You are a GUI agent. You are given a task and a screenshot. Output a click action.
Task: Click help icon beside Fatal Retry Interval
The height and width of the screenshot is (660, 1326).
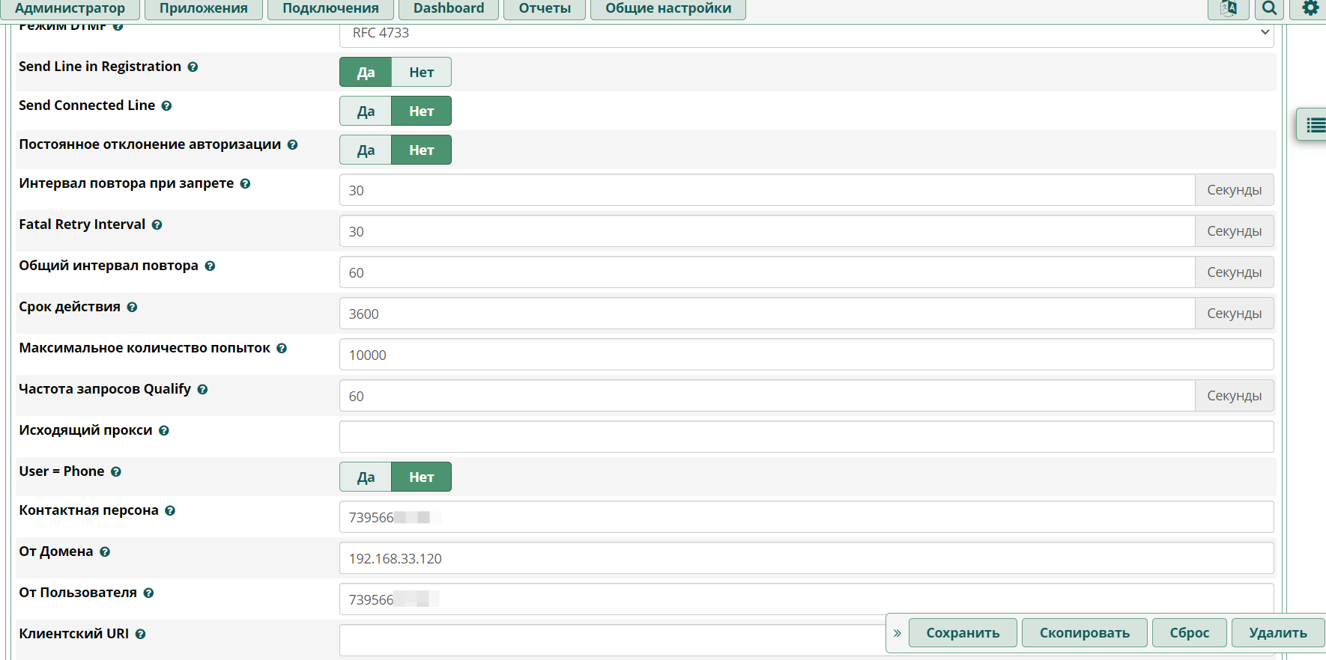tap(157, 225)
